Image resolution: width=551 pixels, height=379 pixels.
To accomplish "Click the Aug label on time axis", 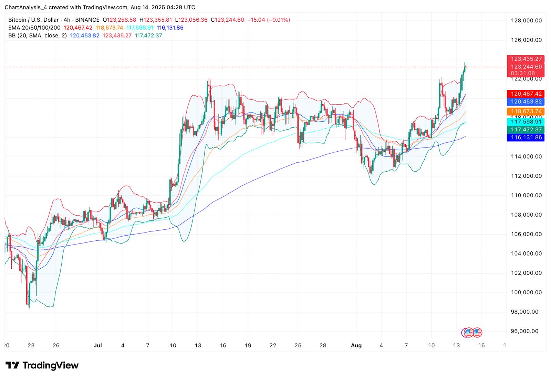I will [x=356, y=345].
